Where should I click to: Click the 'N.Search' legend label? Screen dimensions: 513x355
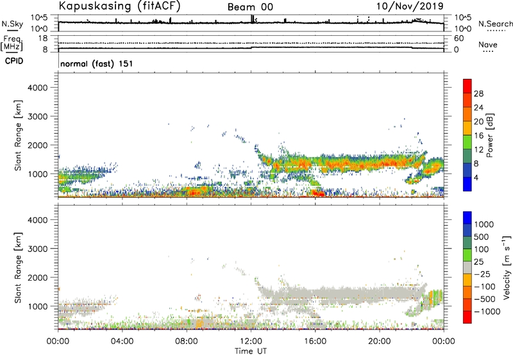(x=495, y=24)
